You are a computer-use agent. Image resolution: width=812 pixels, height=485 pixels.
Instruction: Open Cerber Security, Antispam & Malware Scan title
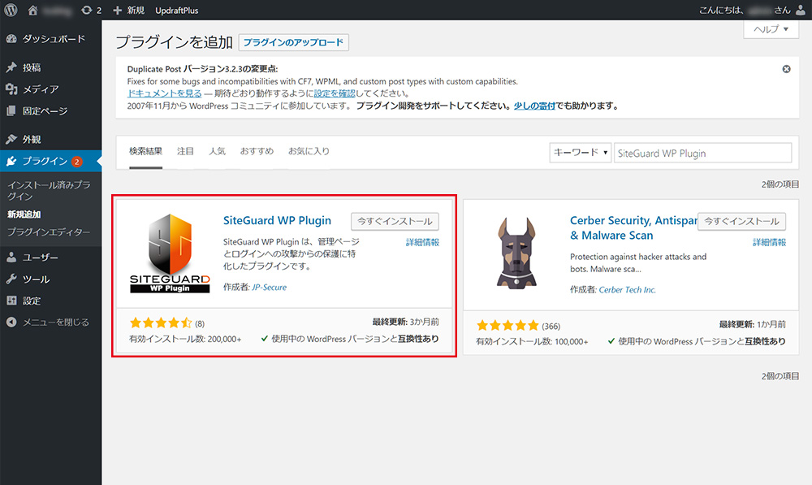[x=634, y=228]
